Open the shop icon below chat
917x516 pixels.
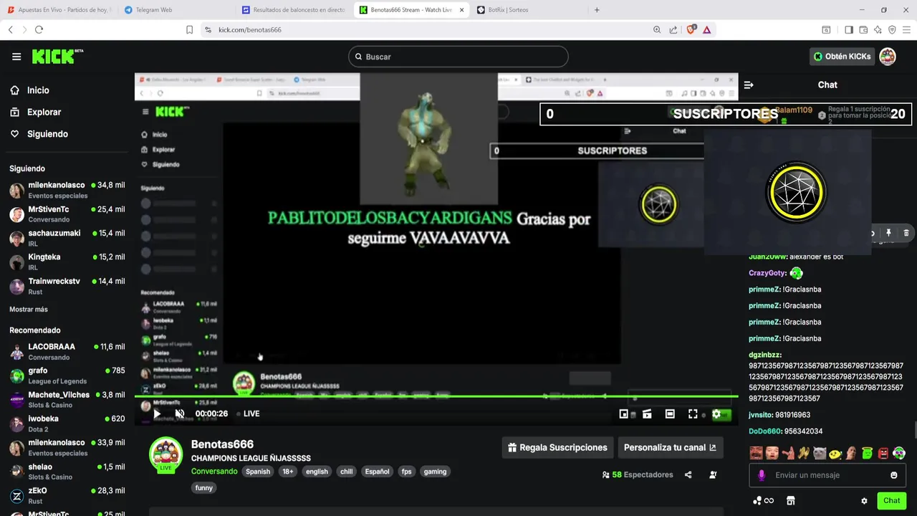pos(791,501)
